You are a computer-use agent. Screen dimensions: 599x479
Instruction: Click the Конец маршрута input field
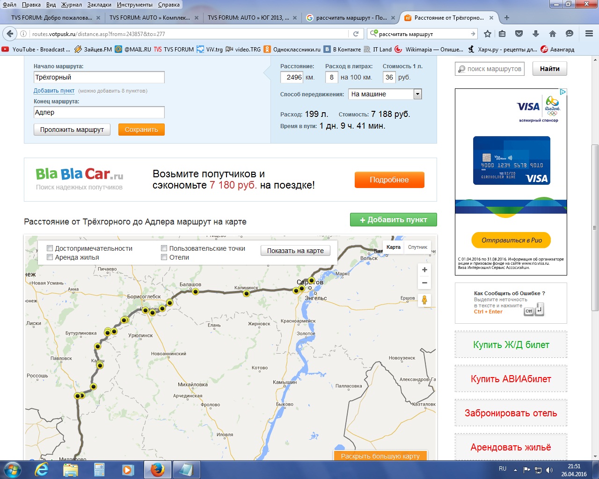pos(99,112)
